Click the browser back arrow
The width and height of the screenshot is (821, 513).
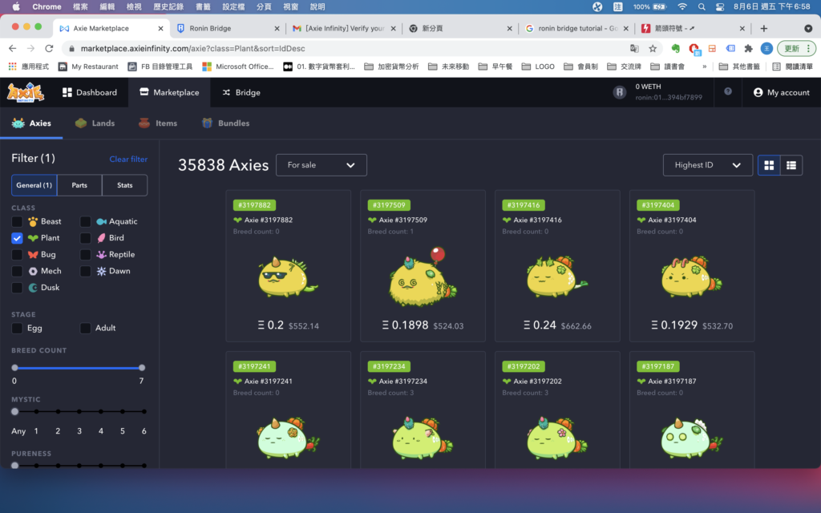pos(13,48)
